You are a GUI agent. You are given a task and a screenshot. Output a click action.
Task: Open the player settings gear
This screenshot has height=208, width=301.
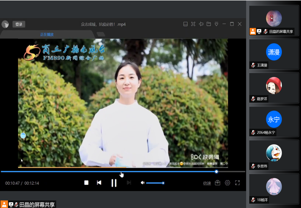pos(227,183)
